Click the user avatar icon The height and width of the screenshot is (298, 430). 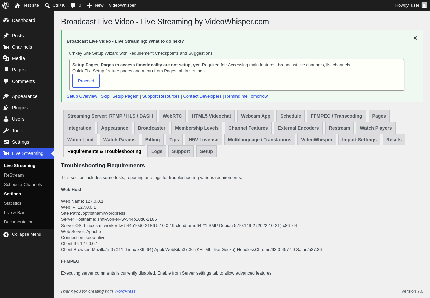coord(424,5)
